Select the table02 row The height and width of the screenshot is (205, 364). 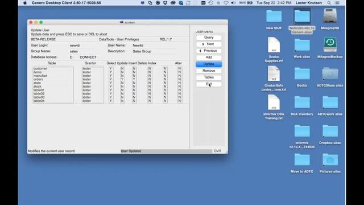[53, 93]
